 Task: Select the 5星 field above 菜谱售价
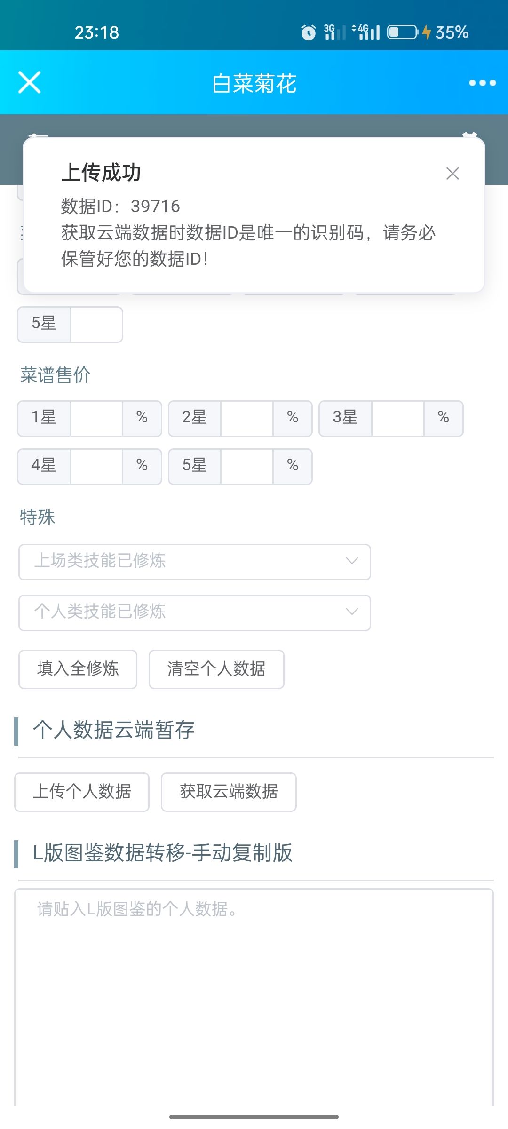tap(96, 325)
